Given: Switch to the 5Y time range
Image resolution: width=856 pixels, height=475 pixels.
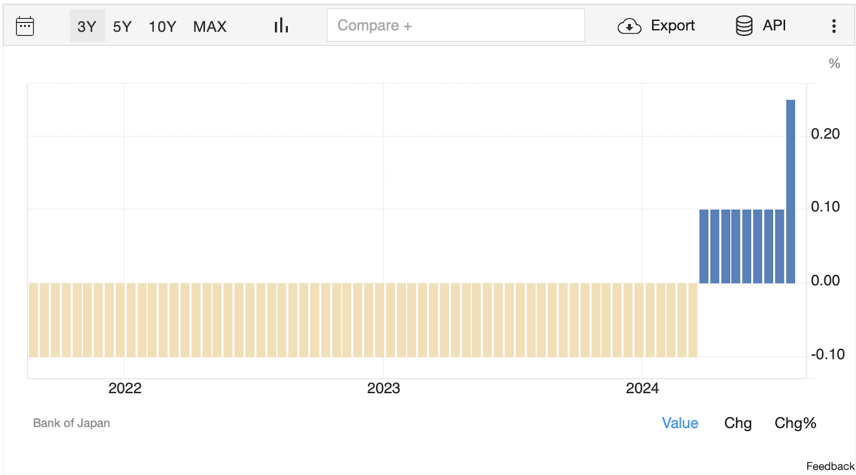Looking at the screenshot, I should tap(122, 26).
